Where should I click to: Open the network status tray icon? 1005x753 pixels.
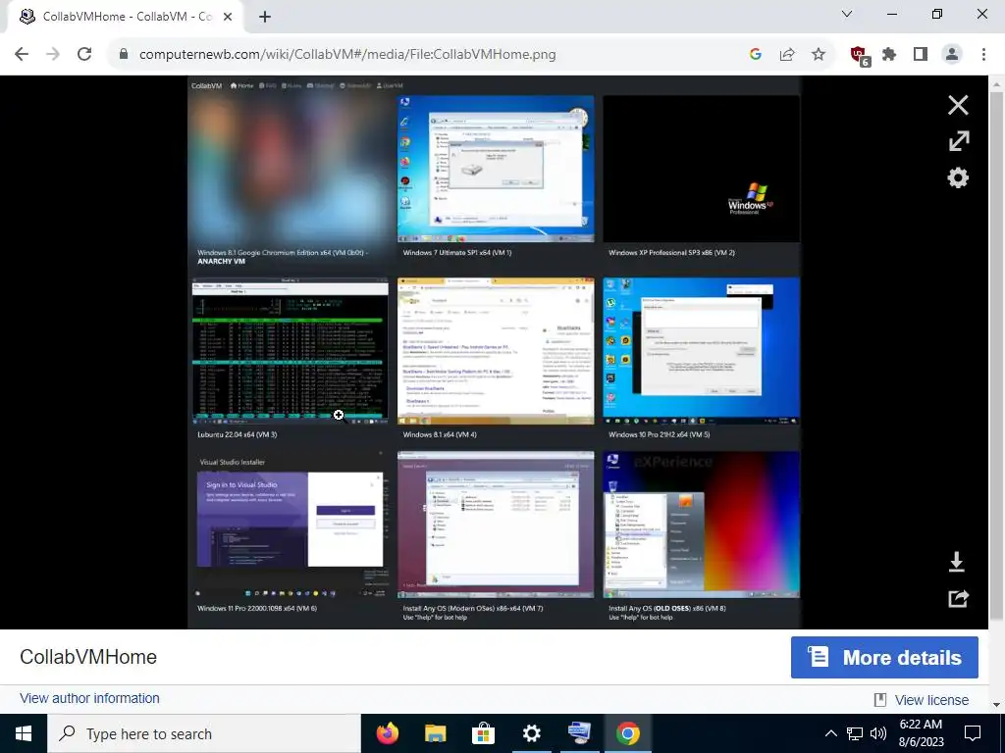[x=855, y=733]
